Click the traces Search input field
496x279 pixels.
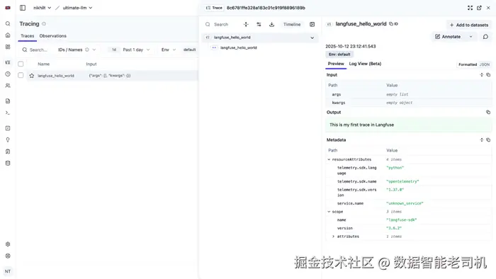point(38,50)
